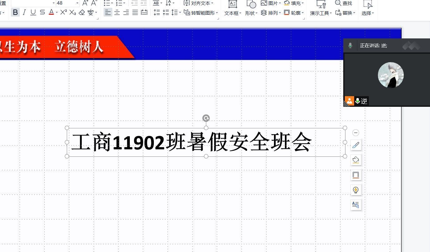Toggle italic text style
The image size is (430, 252).
coord(24,12)
